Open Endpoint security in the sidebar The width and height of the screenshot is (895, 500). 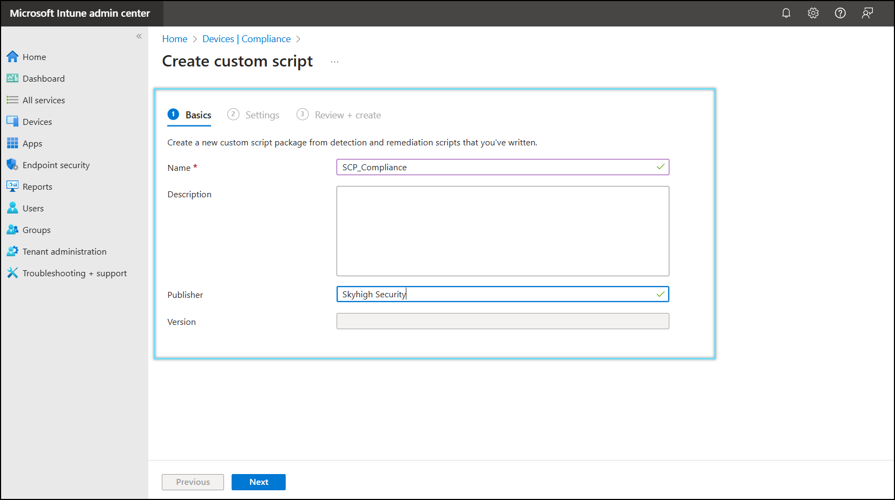pos(56,165)
